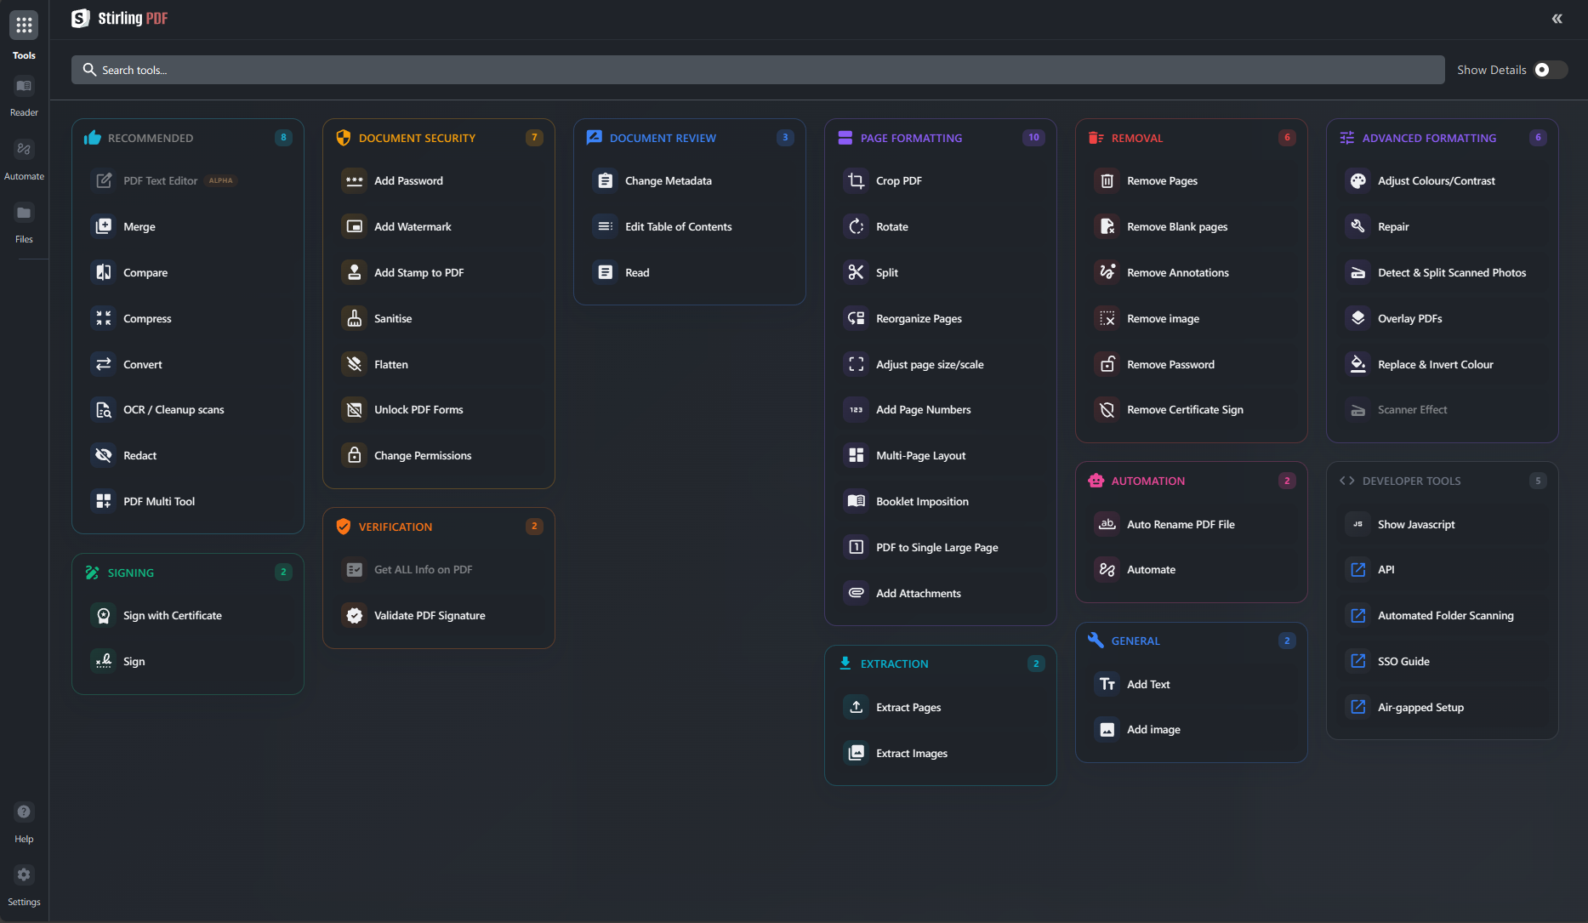Switch to the Automate sidebar tab
This screenshot has width=1588, height=923.
(x=24, y=157)
